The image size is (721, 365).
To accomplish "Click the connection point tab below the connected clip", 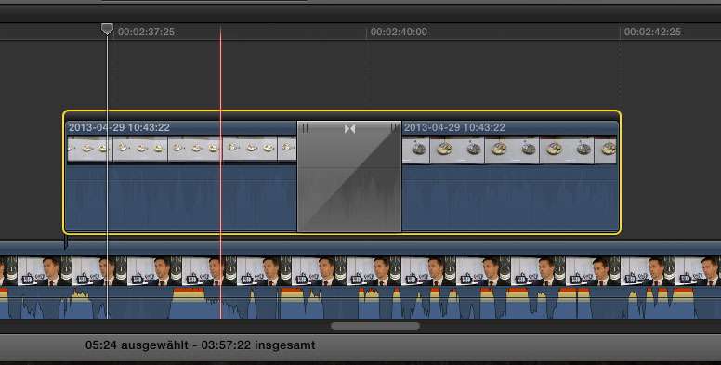I will (65, 241).
